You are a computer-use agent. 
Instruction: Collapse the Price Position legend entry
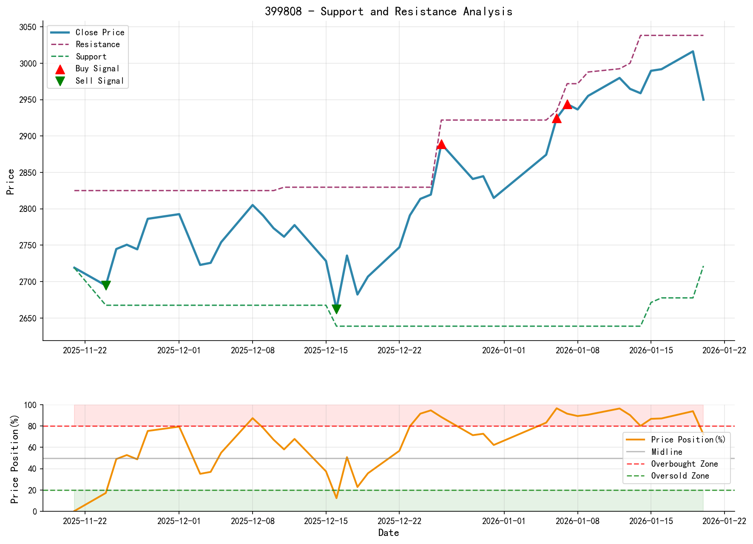689,440
